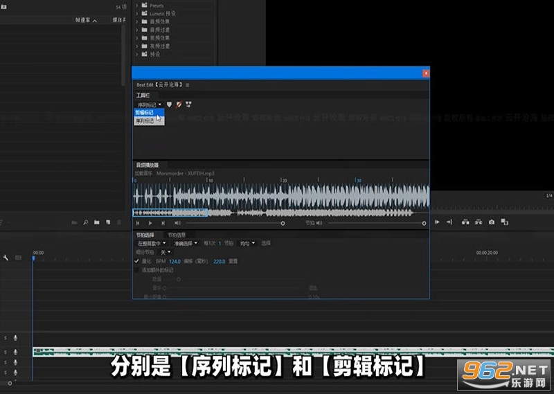This screenshot has height=394, width=554.
Task: Click the 重置 reset button
Action: point(233,261)
